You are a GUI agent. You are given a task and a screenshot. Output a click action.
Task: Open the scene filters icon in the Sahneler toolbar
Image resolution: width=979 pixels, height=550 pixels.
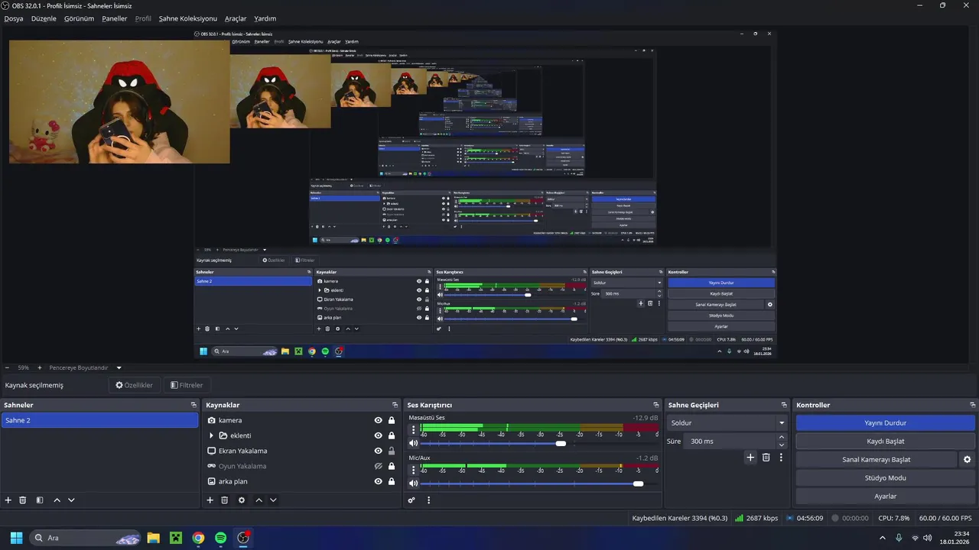click(40, 500)
